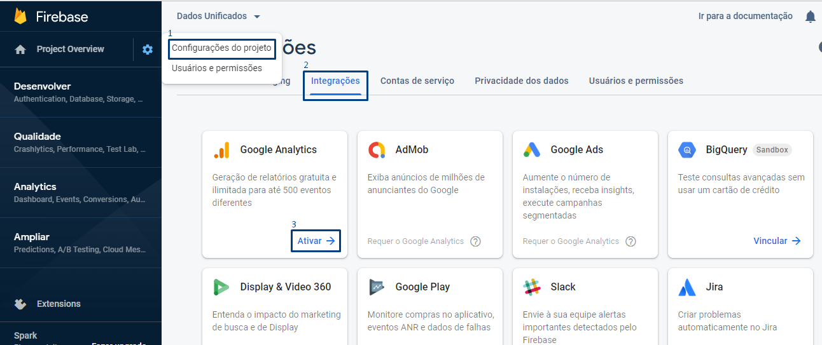This screenshot has height=345, width=822.
Task: Click the AdMob logo icon
Action: click(377, 150)
